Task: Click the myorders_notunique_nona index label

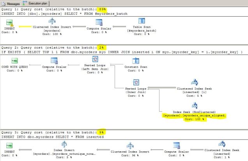Action: [64, 154]
